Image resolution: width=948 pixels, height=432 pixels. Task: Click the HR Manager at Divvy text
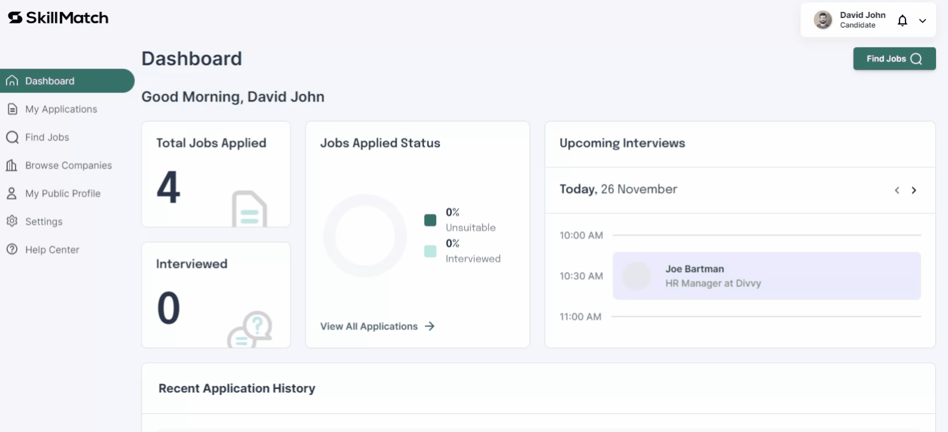click(x=713, y=283)
